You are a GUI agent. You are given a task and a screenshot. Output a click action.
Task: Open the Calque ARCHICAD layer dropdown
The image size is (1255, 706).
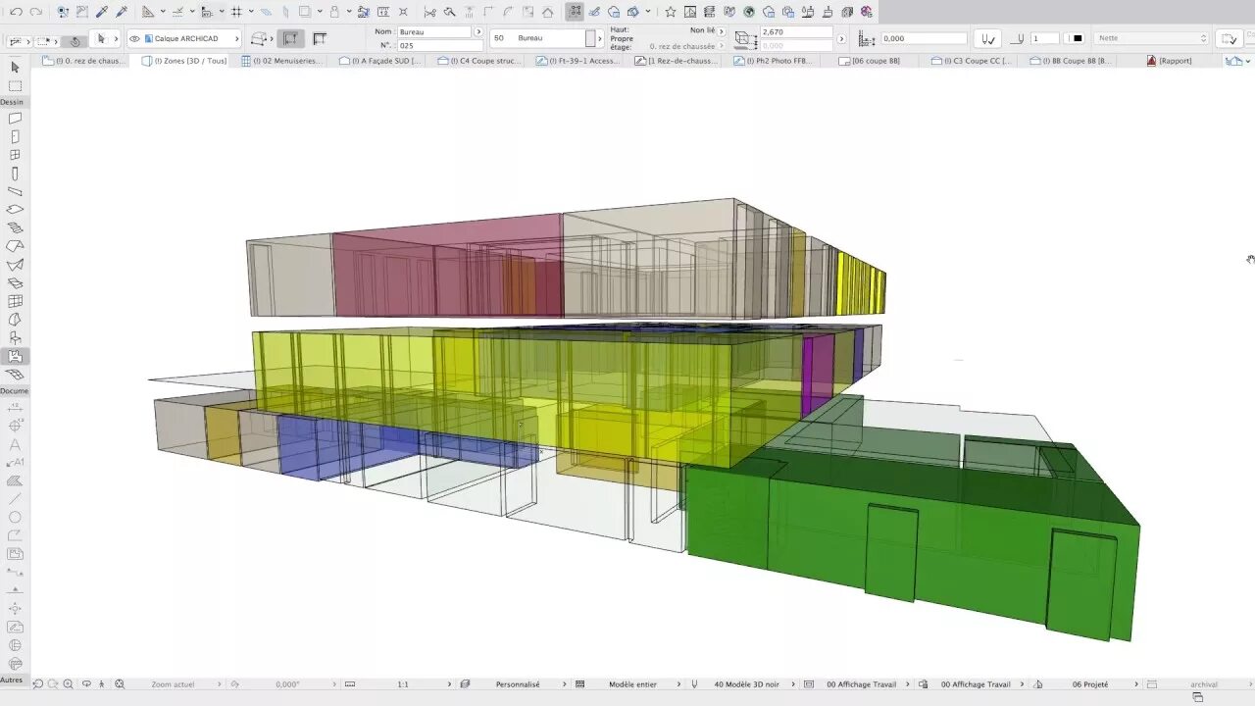185,38
